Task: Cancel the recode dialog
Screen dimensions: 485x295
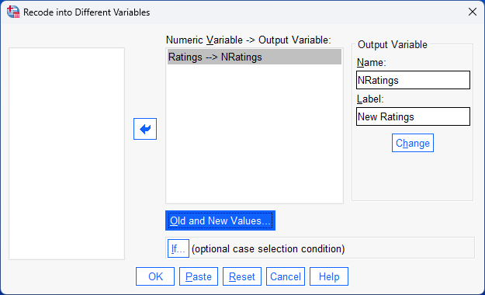Action: point(286,276)
